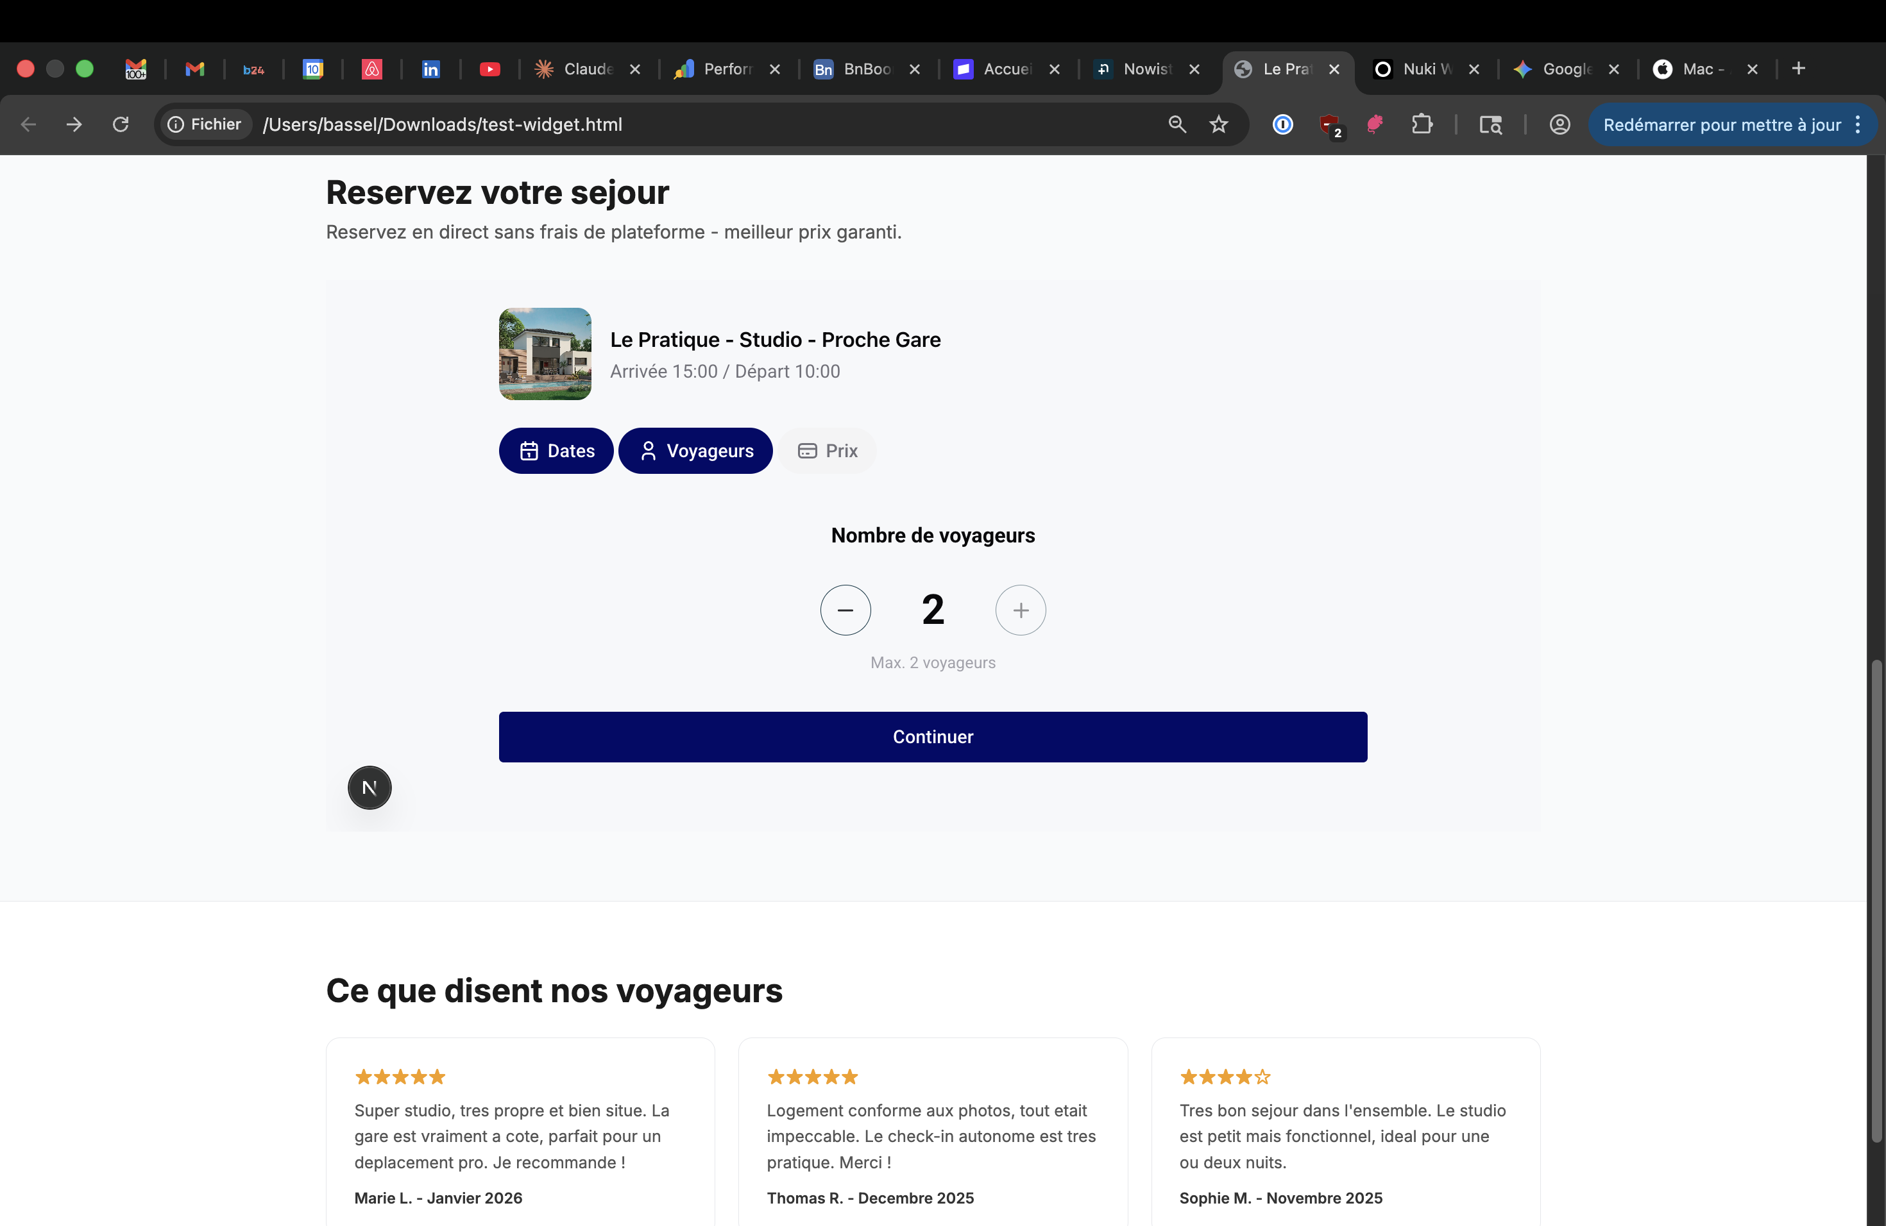
Task: Reload the current page
Action: tap(121, 124)
